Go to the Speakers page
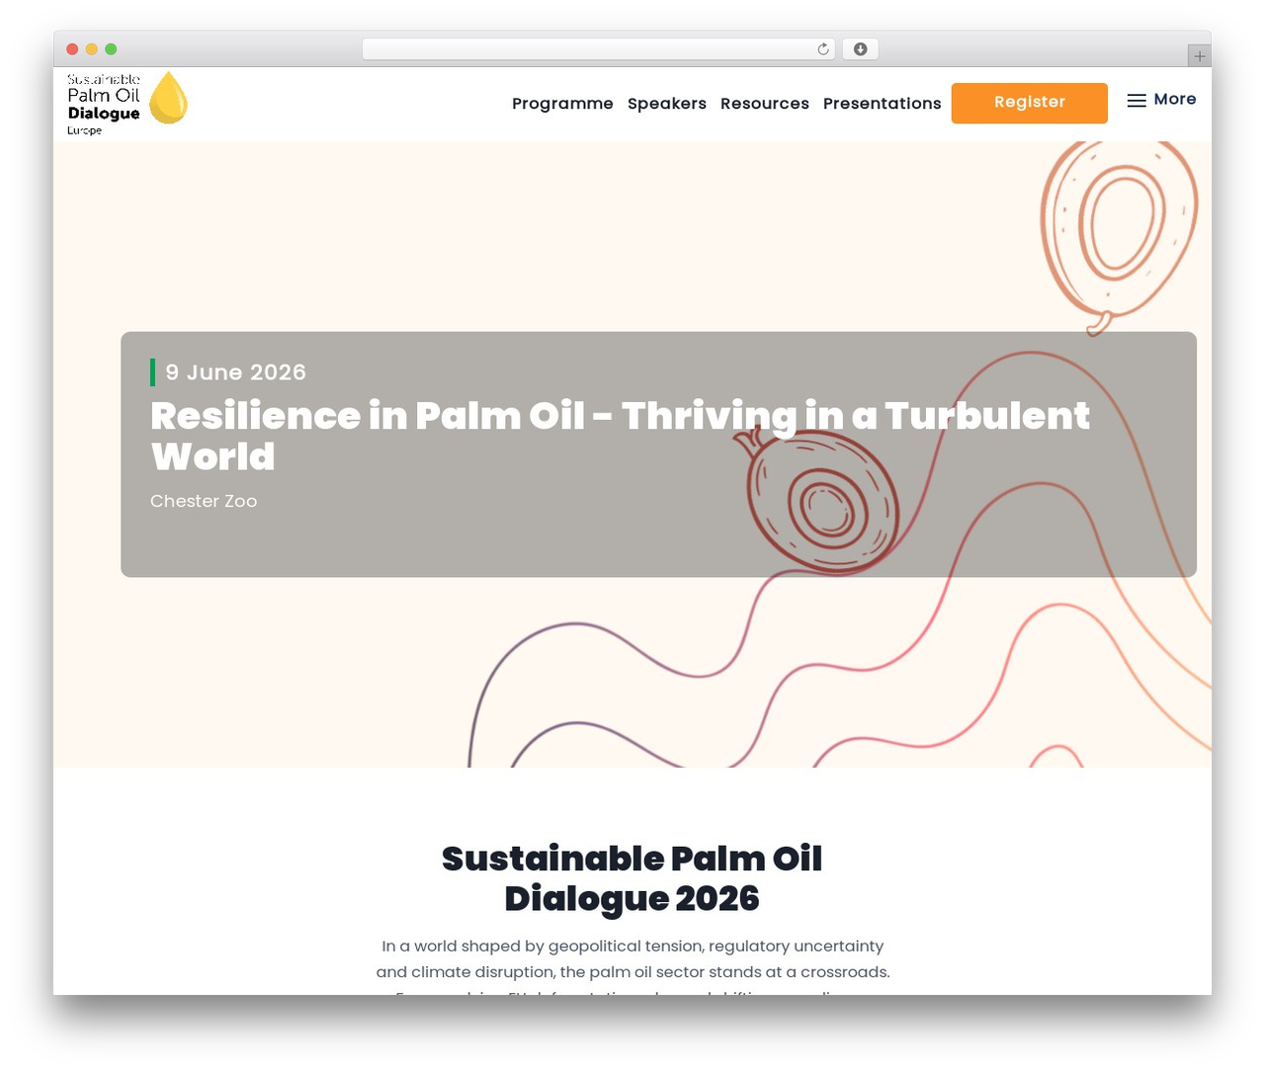 (667, 104)
